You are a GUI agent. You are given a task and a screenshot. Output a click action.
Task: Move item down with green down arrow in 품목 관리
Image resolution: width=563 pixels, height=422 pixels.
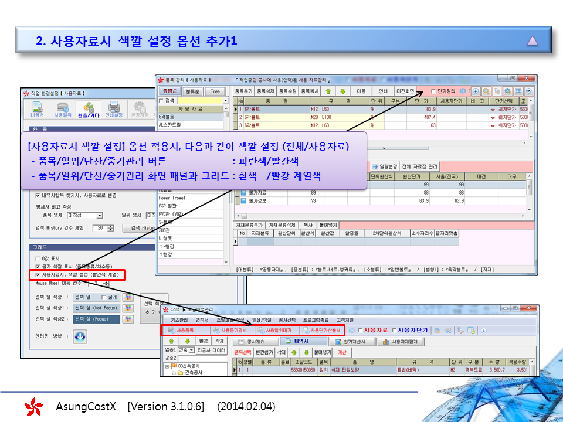342,91
